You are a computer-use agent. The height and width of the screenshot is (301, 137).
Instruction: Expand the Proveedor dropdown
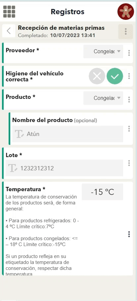(x=103, y=52)
